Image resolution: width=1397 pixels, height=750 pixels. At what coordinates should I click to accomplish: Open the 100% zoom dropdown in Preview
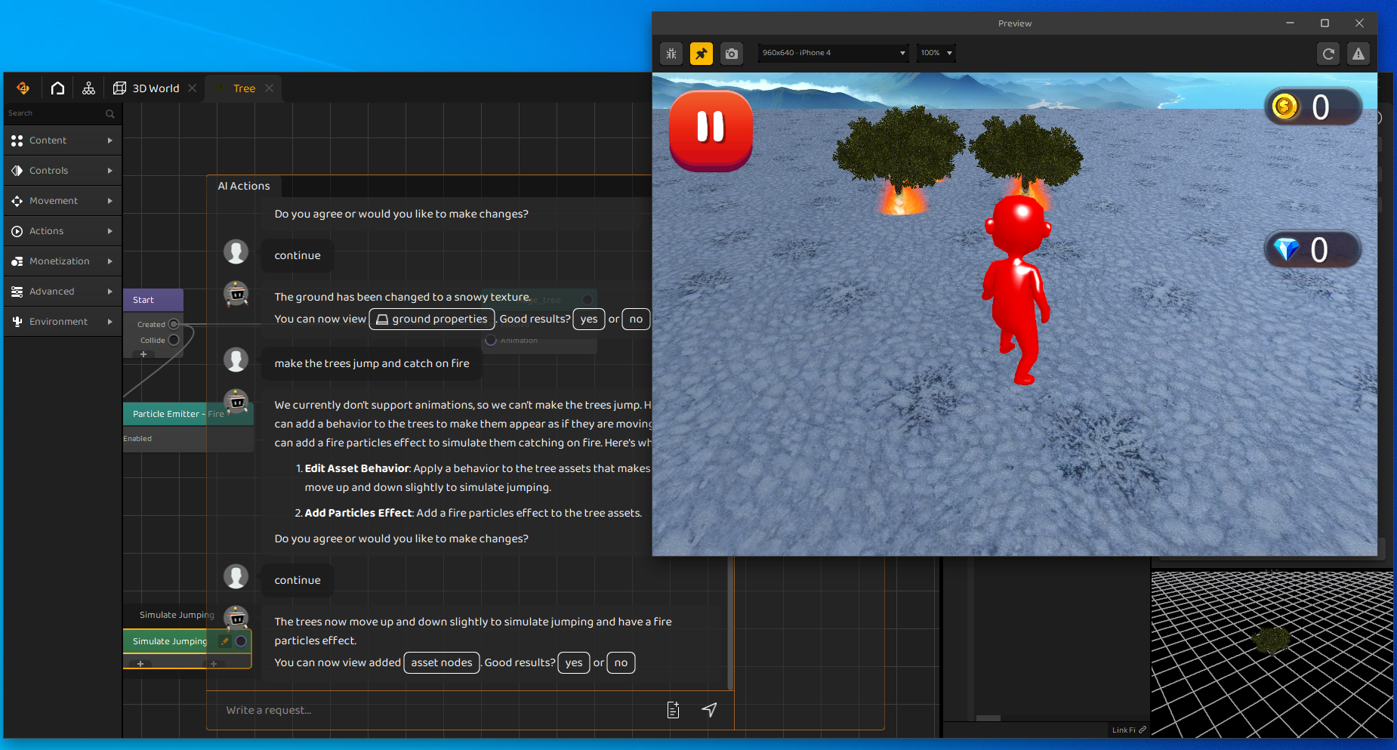[x=936, y=53]
